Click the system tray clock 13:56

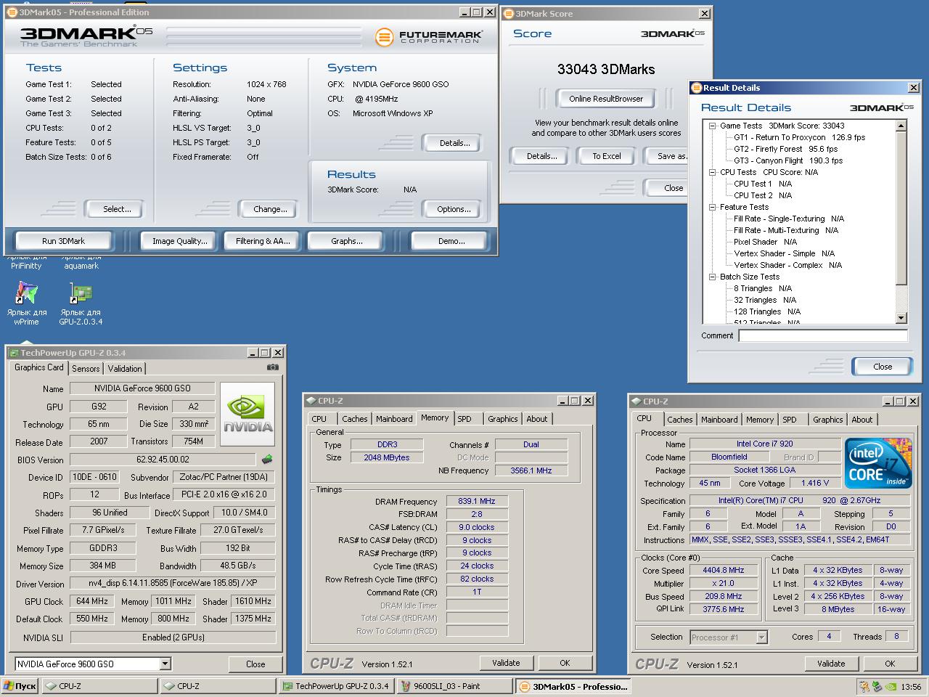[x=911, y=687]
